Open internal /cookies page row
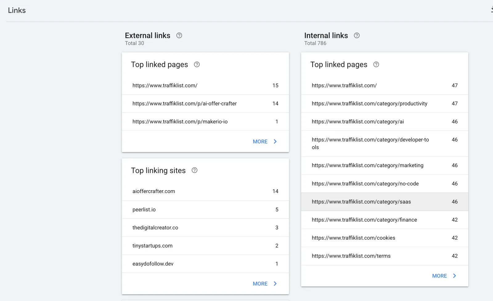The height and width of the screenshot is (301, 493). click(x=385, y=238)
